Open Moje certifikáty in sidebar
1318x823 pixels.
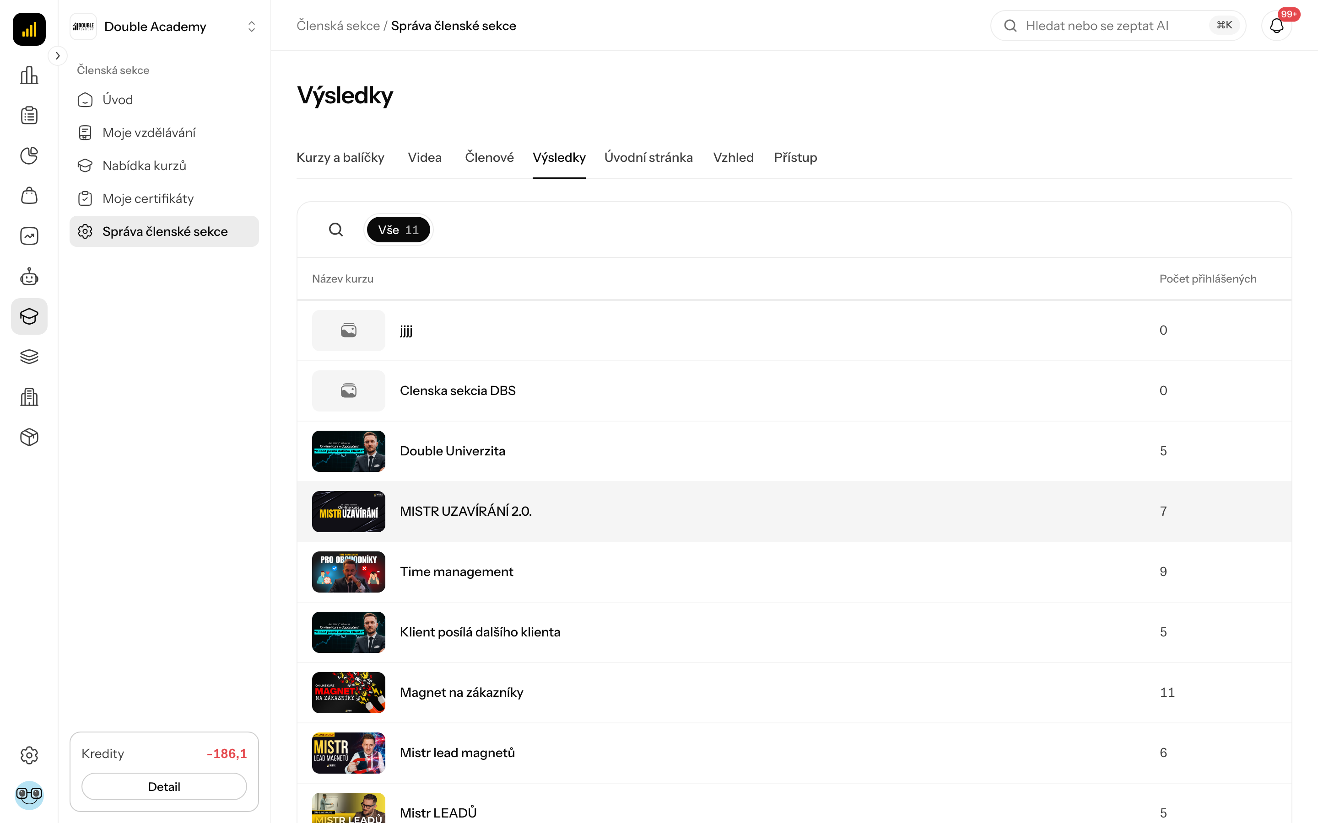tap(164, 199)
